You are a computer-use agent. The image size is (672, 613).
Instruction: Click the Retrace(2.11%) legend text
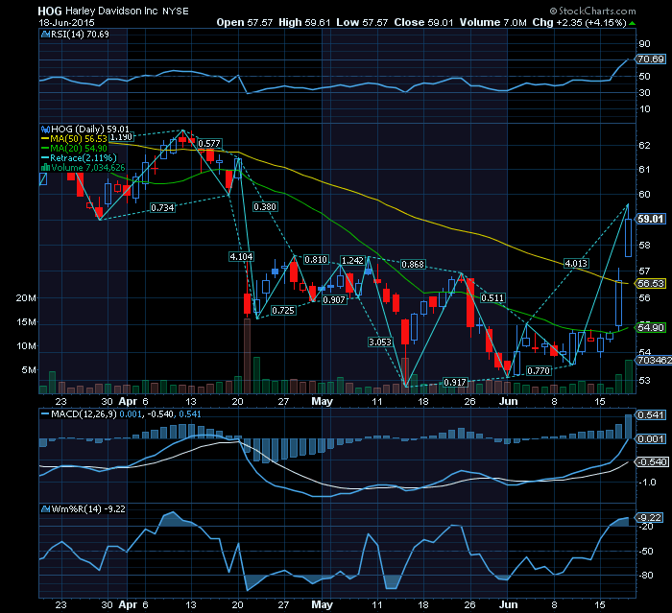point(84,158)
